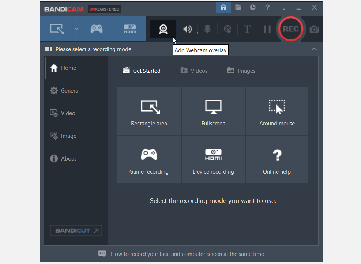Toggle the mouse click effect icon
The image size is (361, 264).
(x=227, y=29)
